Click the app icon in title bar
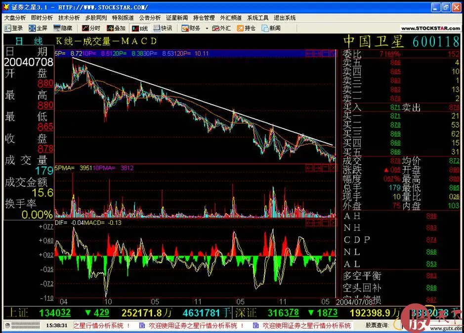This screenshot has height=333, width=464. pyautogui.click(x=6, y=6)
